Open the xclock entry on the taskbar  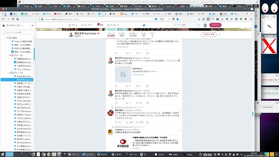(x=159, y=154)
